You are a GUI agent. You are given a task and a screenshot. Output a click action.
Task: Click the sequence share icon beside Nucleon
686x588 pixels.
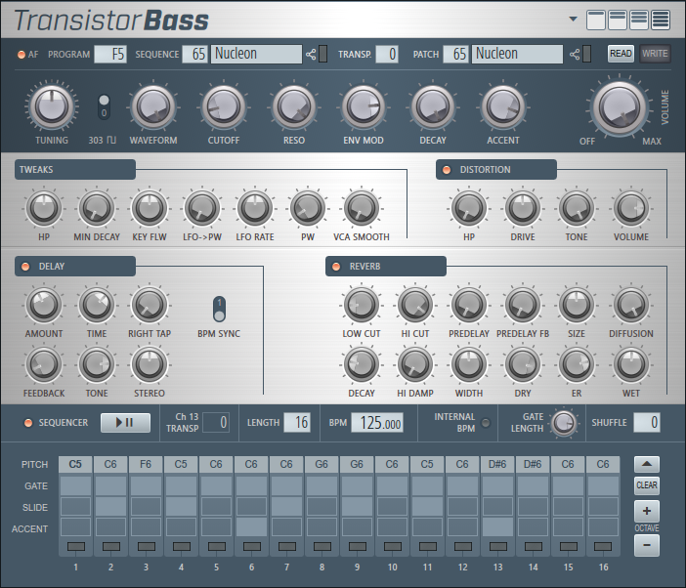click(x=312, y=54)
